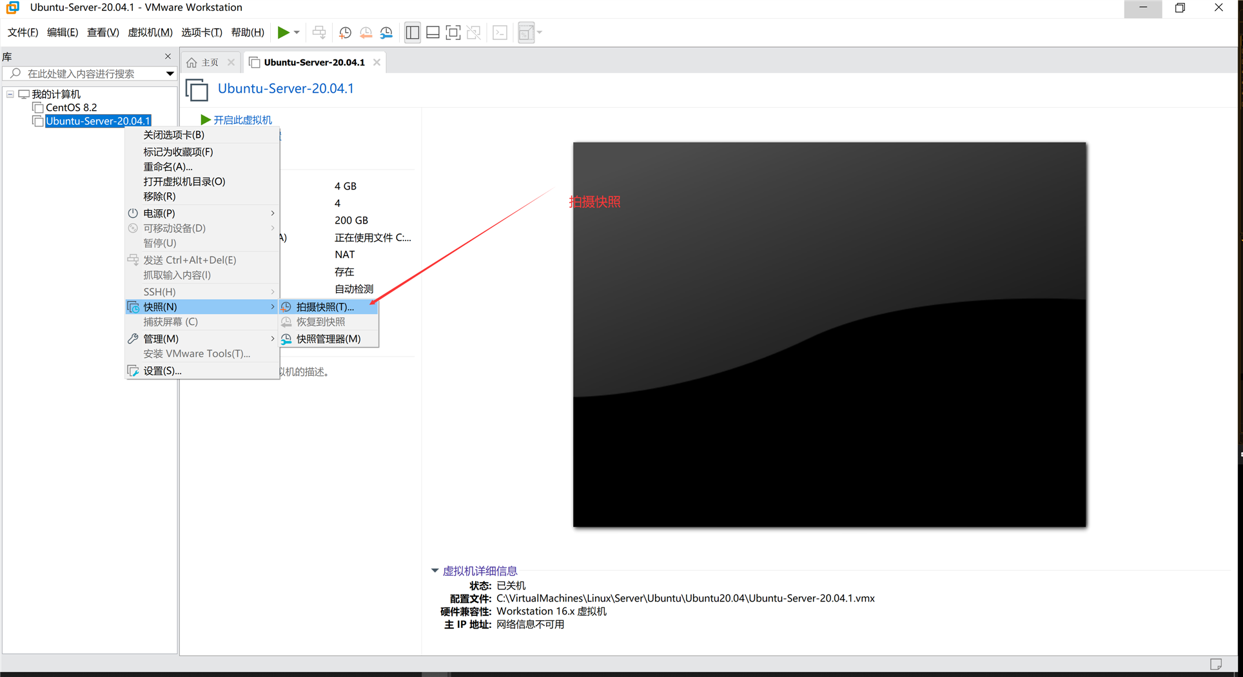
Task: Click the status bar message icon
Action: point(1215,664)
